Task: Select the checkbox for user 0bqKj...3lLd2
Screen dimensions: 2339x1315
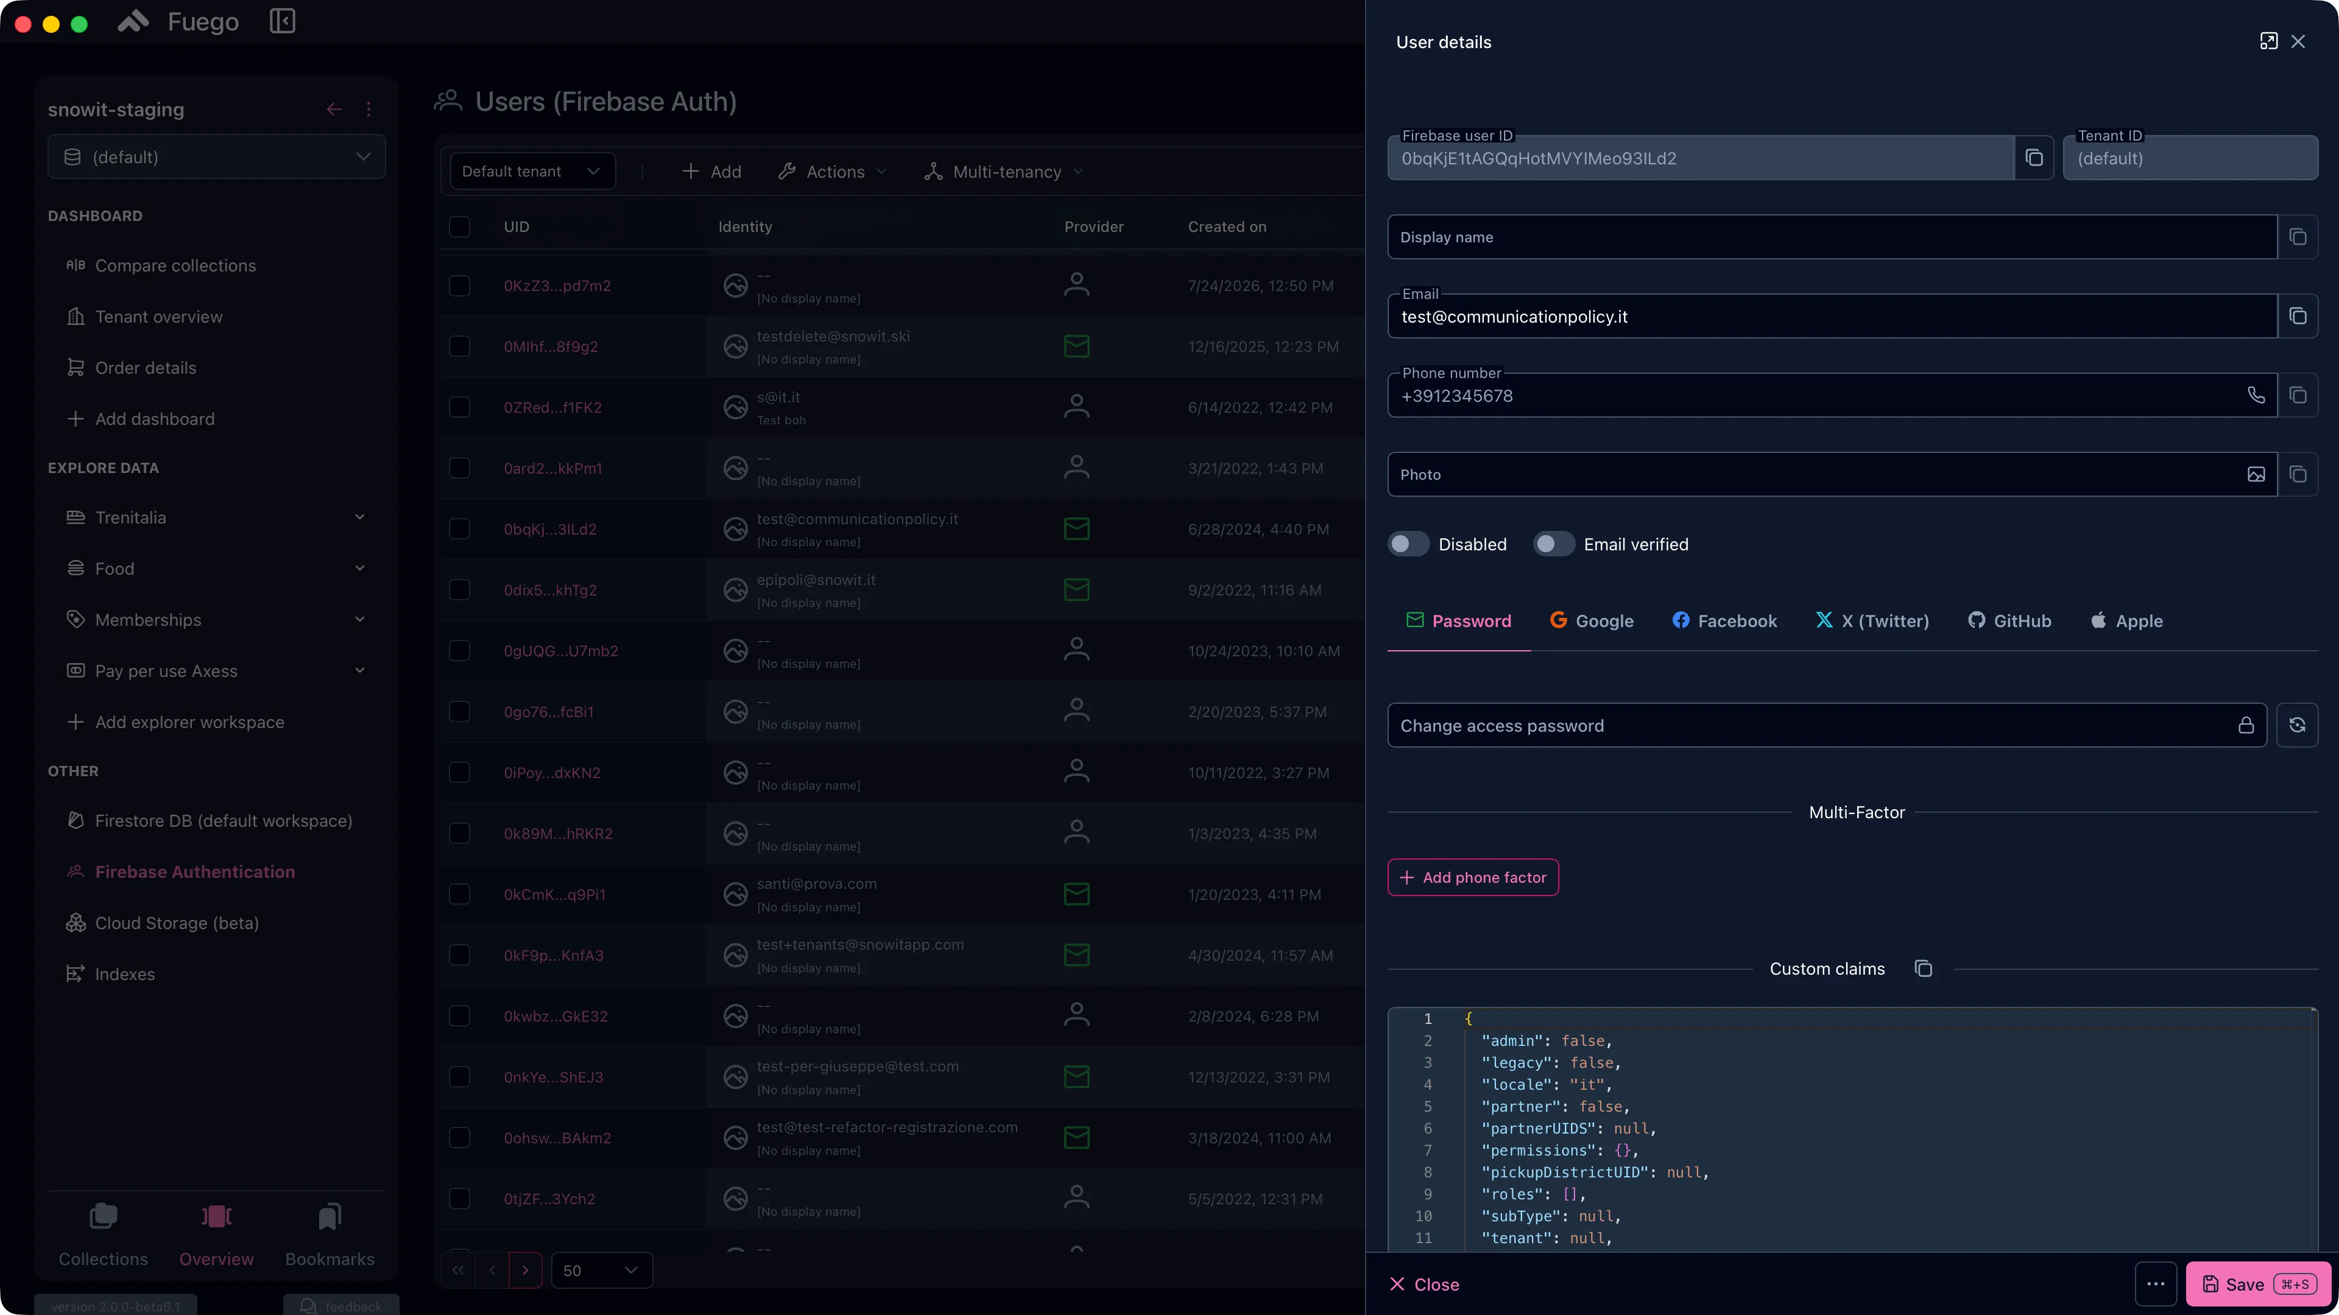Action: coord(459,528)
